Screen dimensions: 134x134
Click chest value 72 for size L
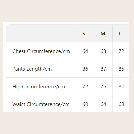(x=121, y=51)
